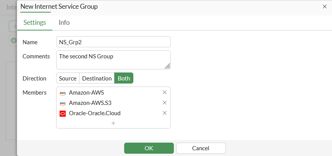This screenshot has width=332, height=156.
Task: Set direction to Destination
Action: [x=97, y=78]
